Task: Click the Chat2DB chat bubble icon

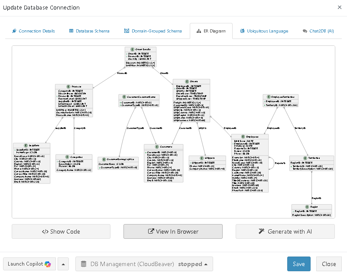Action: (x=305, y=31)
